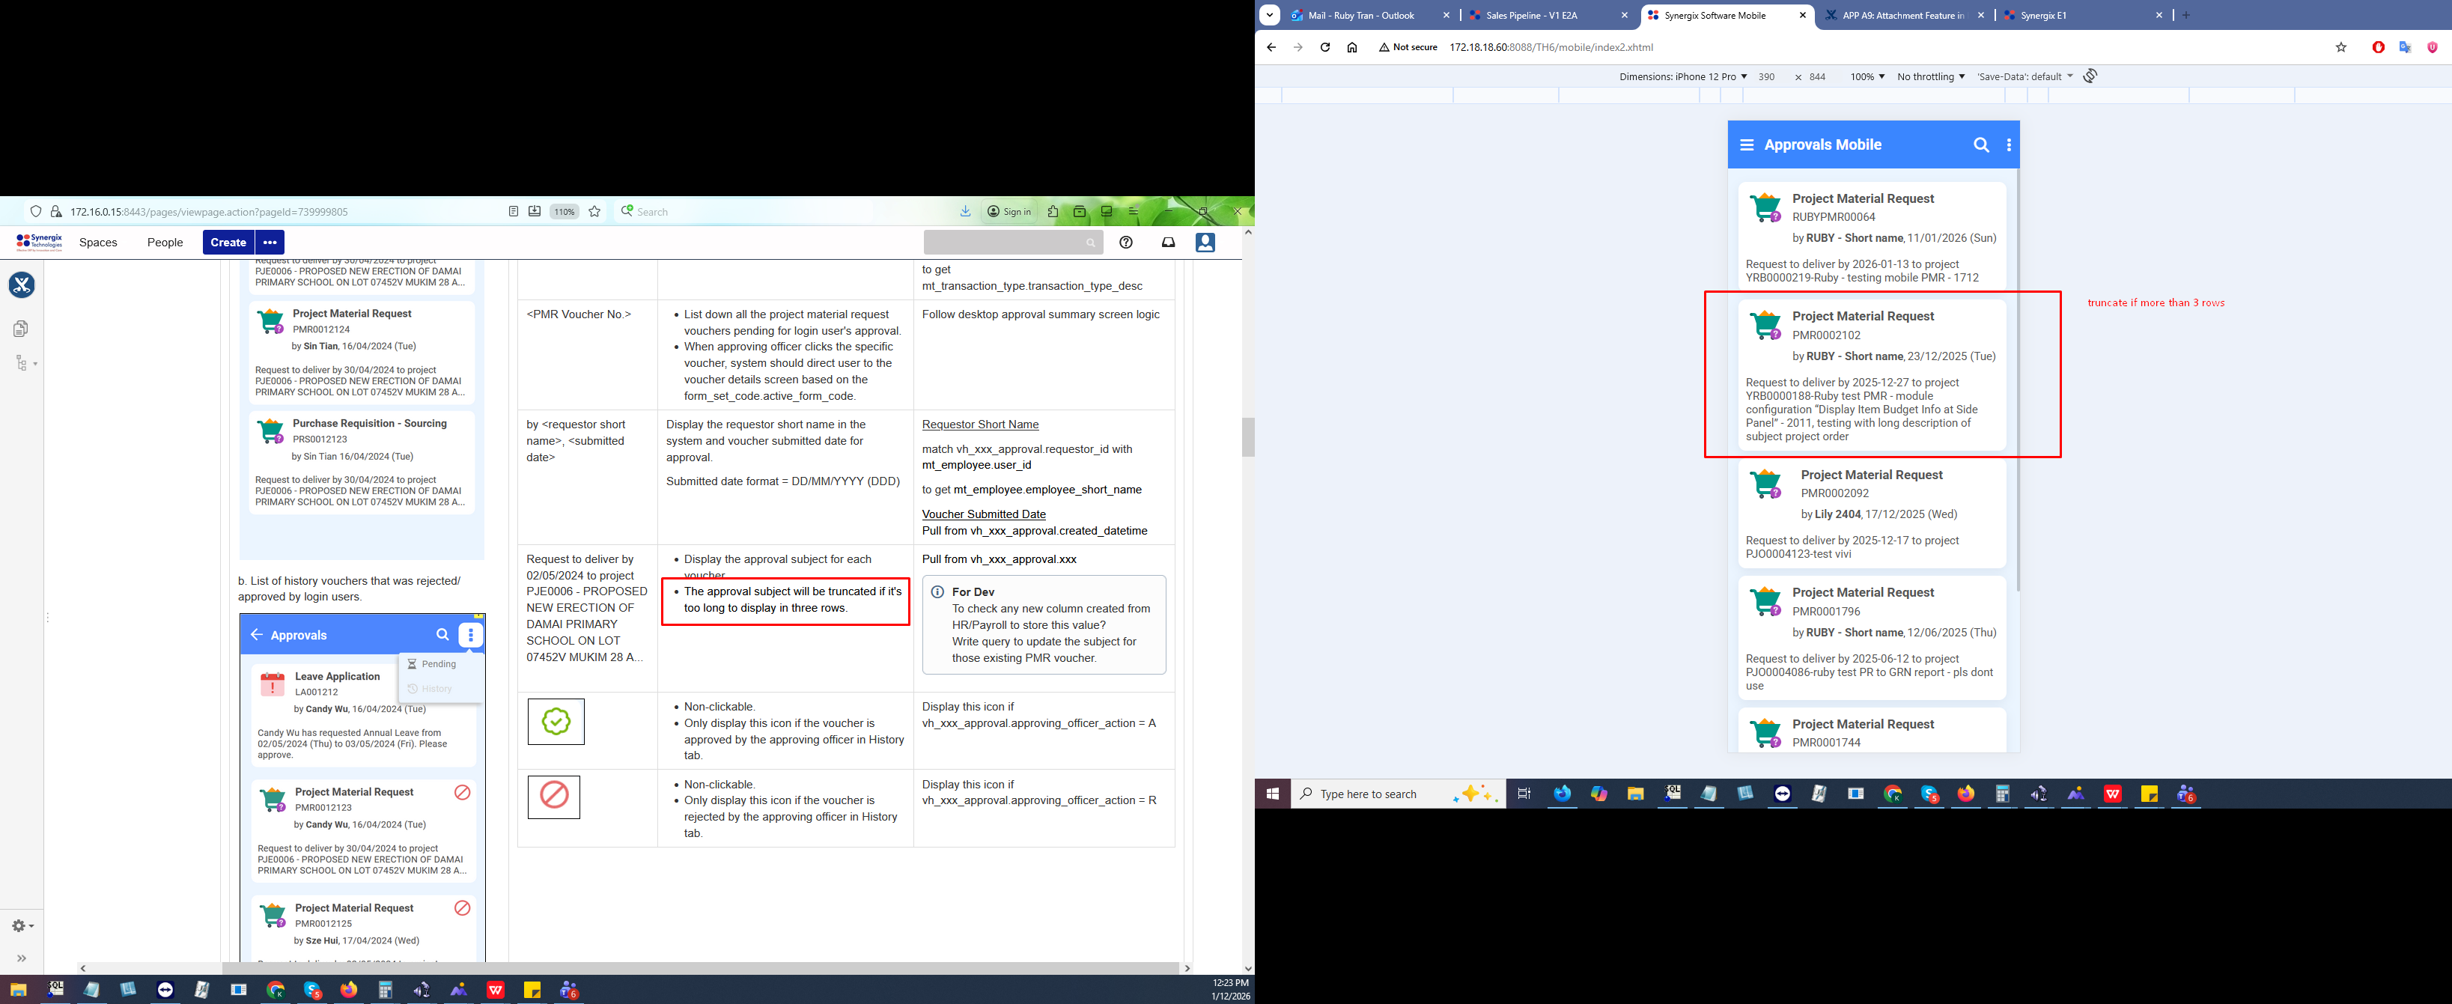Click the Windows Start button on taskbar
Image resolution: width=2452 pixels, height=1004 pixels.
click(x=1272, y=794)
